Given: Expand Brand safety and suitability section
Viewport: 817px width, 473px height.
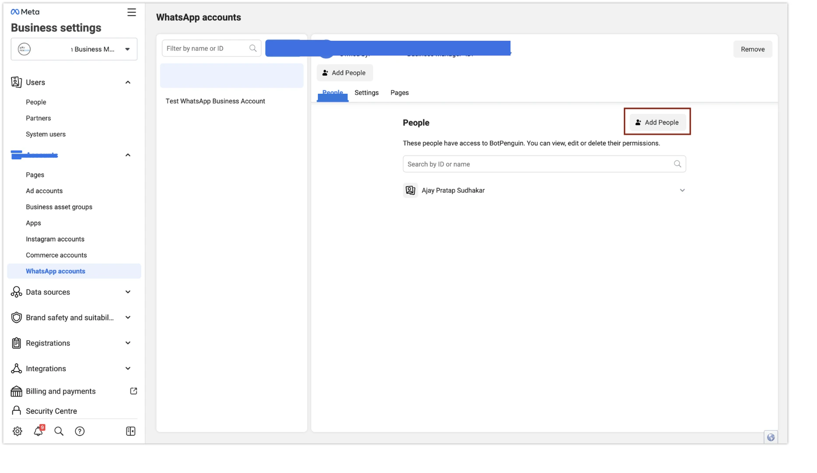Looking at the screenshot, I should (128, 318).
